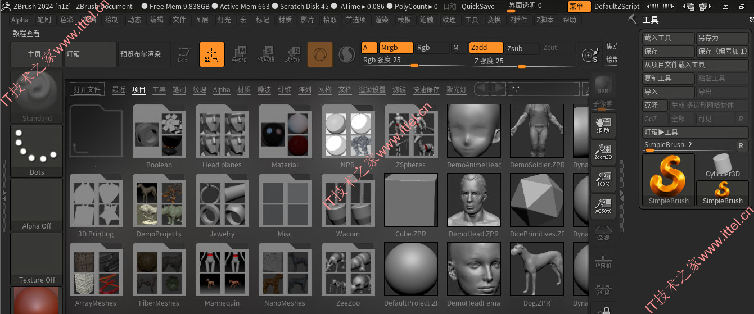Select the Rotate (旋转轴) gizmo icon
Viewport: 754px width, 314px height.
point(292,54)
